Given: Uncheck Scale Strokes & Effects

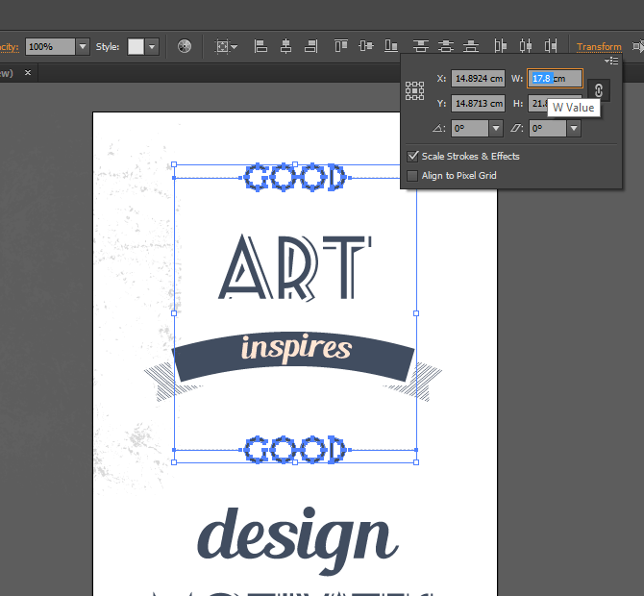Looking at the screenshot, I should 413,156.
